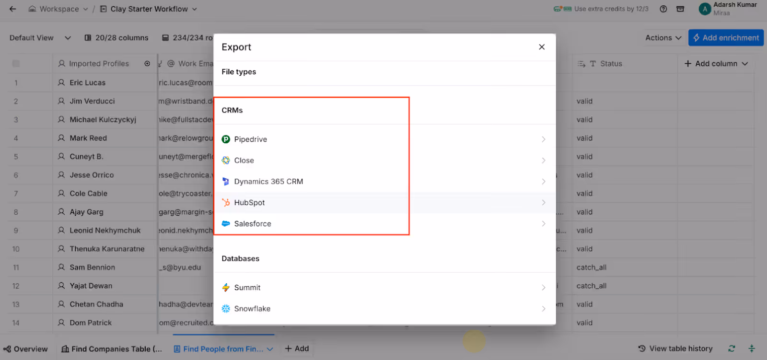Screen dimensions: 767x360
Task: Click the collapse rows icon at bottom right
Action: click(752, 348)
